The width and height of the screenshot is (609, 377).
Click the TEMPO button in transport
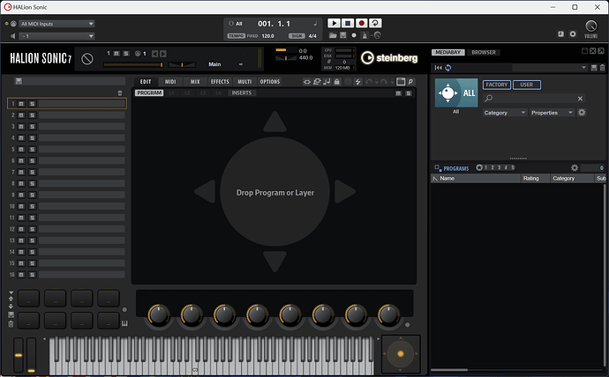coord(237,35)
